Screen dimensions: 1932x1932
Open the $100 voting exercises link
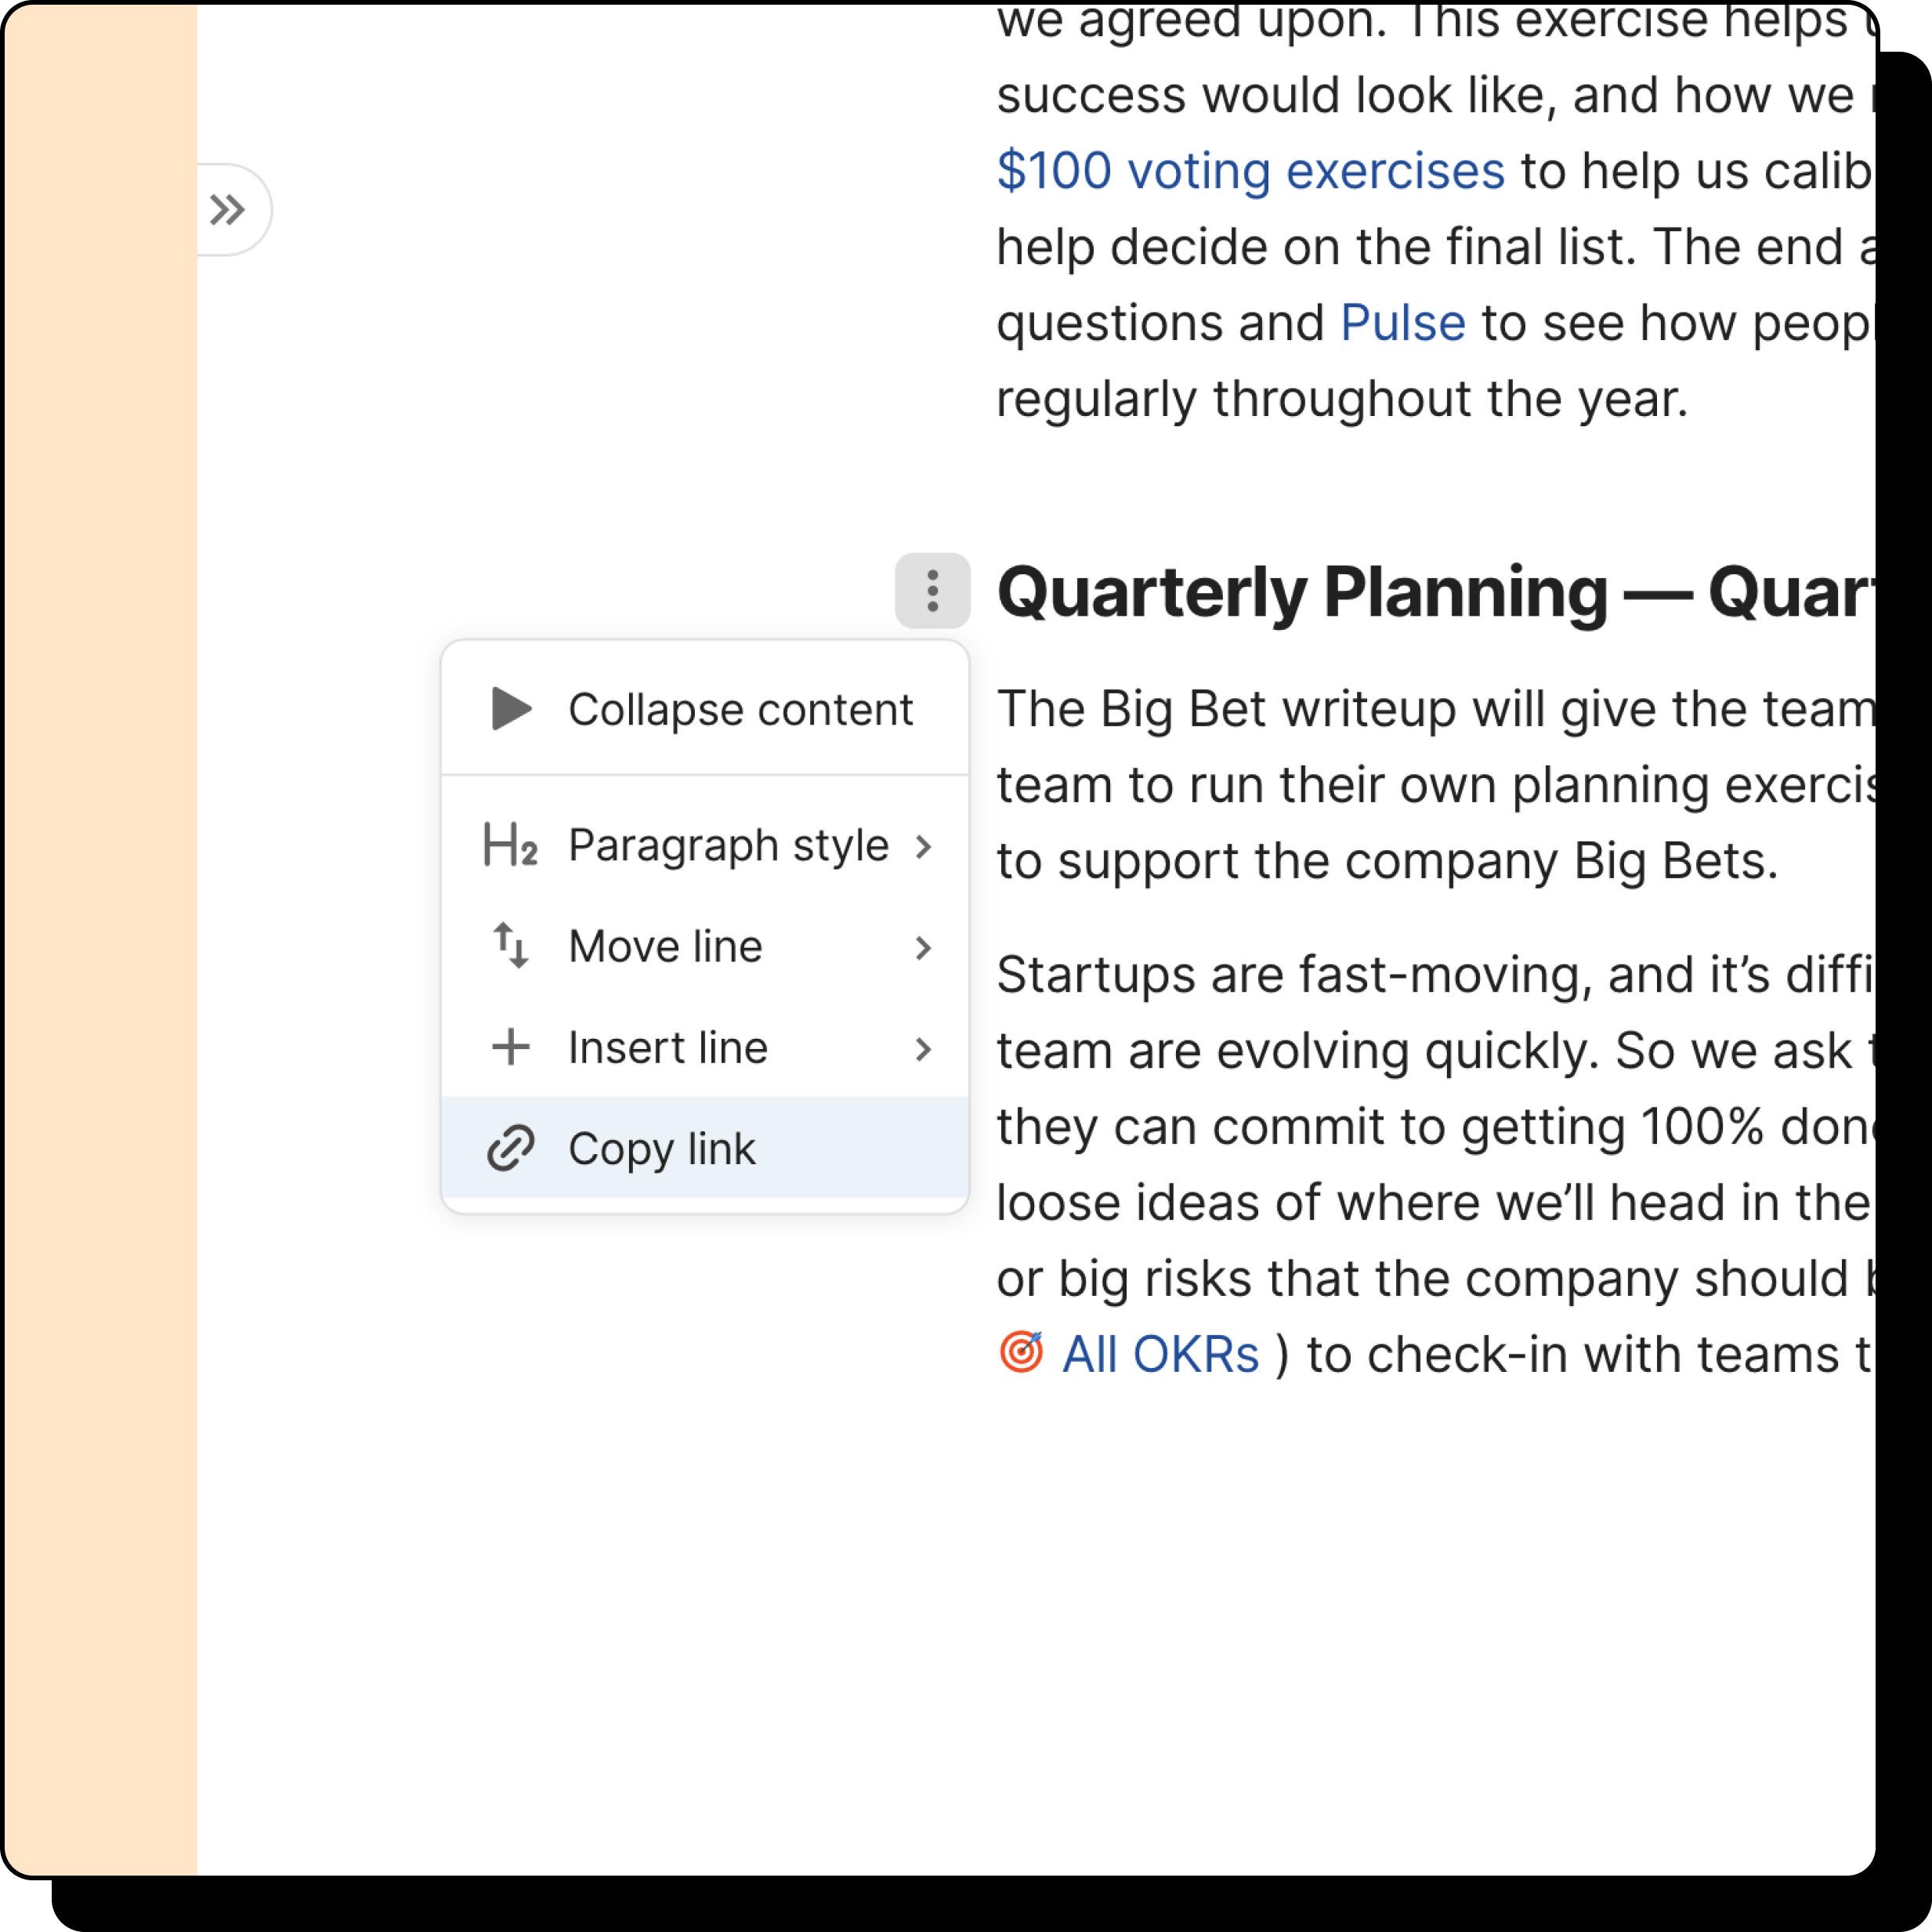[1250, 171]
